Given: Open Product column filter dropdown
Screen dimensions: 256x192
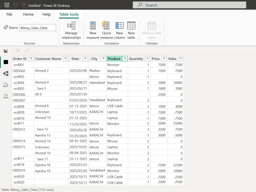Looking at the screenshot, I should 125,58.
